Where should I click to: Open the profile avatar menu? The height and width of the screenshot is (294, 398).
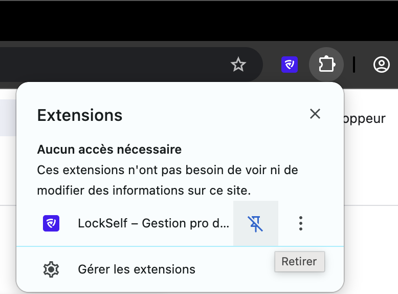pyautogui.click(x=381, y=65)
